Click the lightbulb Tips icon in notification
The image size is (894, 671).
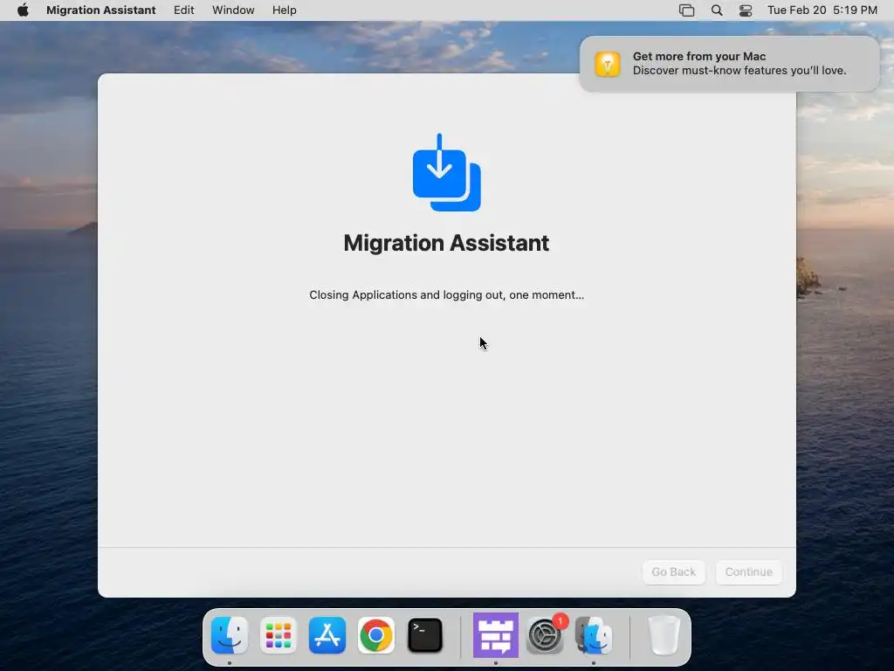click(608, 64)
